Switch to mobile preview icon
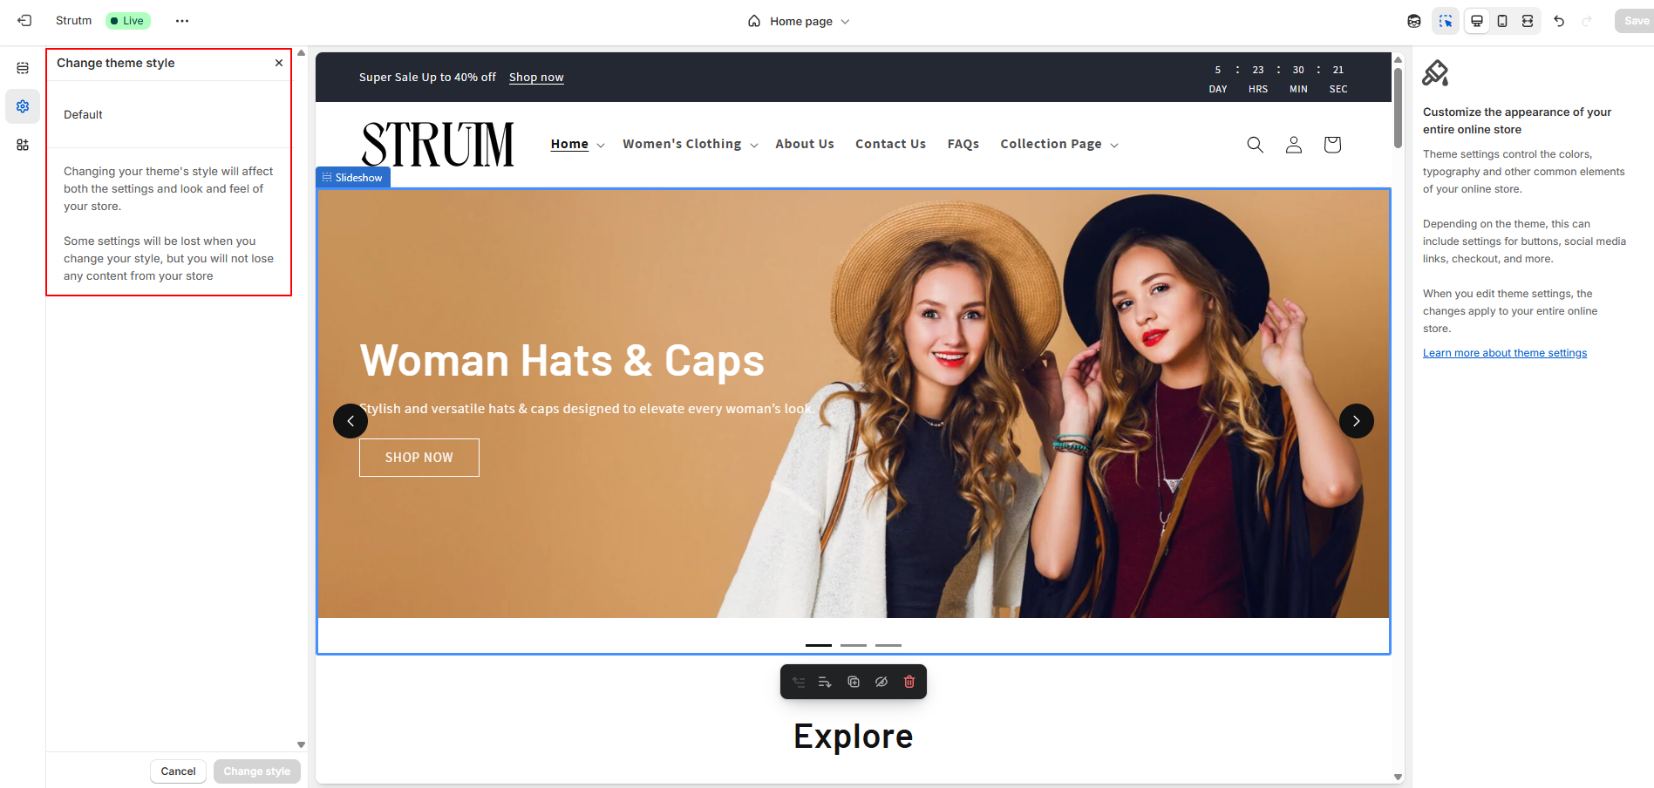The height and width of the screenshot is (788, 1654). tap(1502, 21)
